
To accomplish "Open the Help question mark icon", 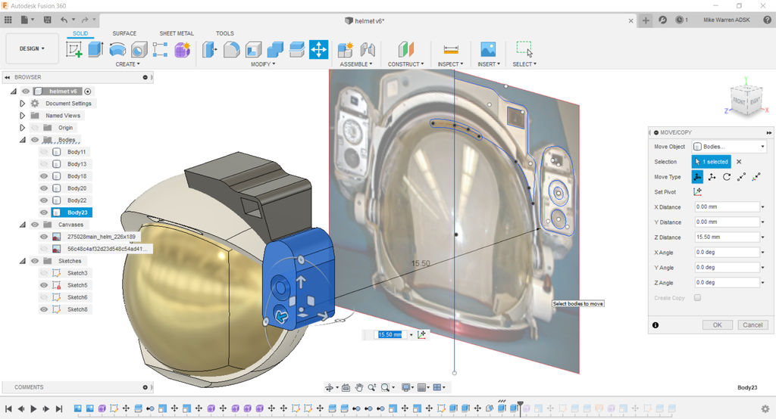I will (767, 20).
